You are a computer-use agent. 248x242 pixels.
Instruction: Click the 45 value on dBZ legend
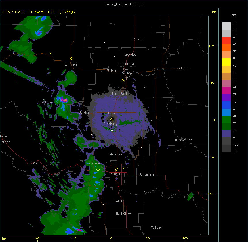[x=235, y=80]
